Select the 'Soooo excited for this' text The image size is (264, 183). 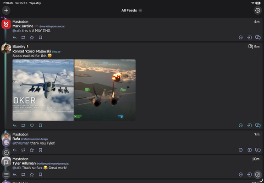click(29, 56)
